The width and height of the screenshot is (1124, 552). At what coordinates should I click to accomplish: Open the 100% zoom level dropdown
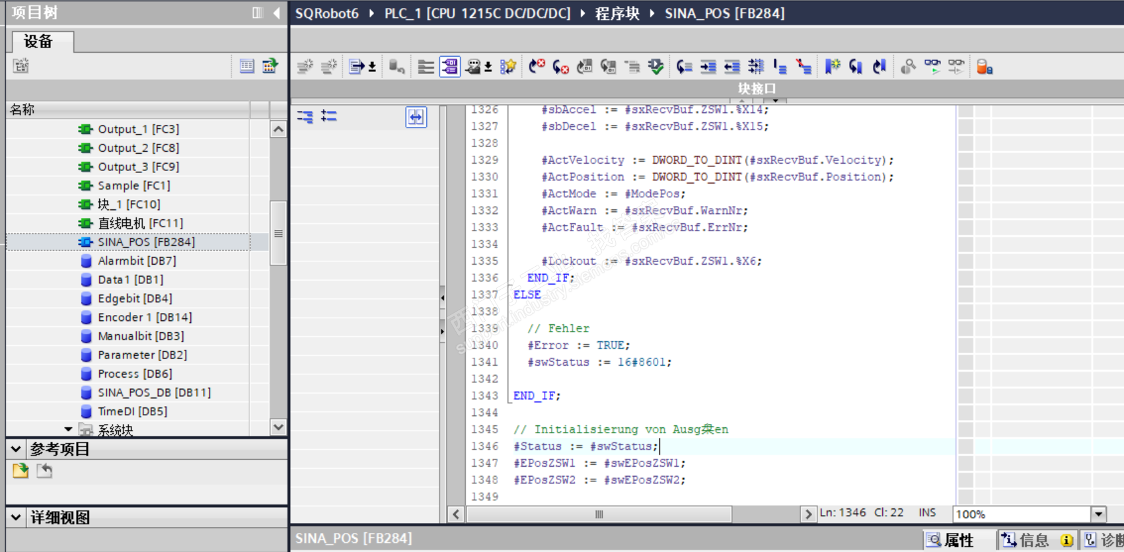(x=1098, y=514)
